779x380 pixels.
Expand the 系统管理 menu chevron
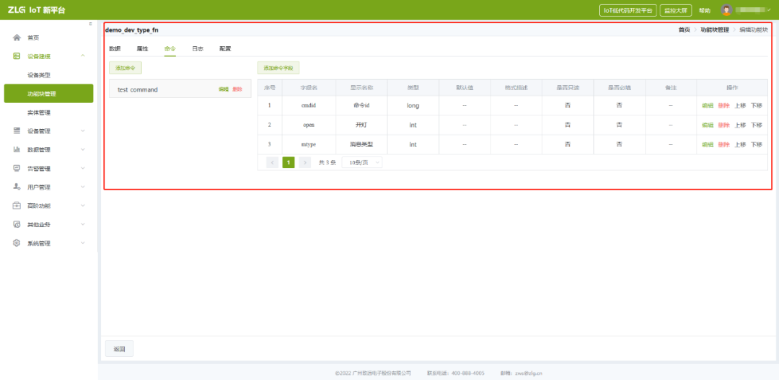(x=82, y=244)
